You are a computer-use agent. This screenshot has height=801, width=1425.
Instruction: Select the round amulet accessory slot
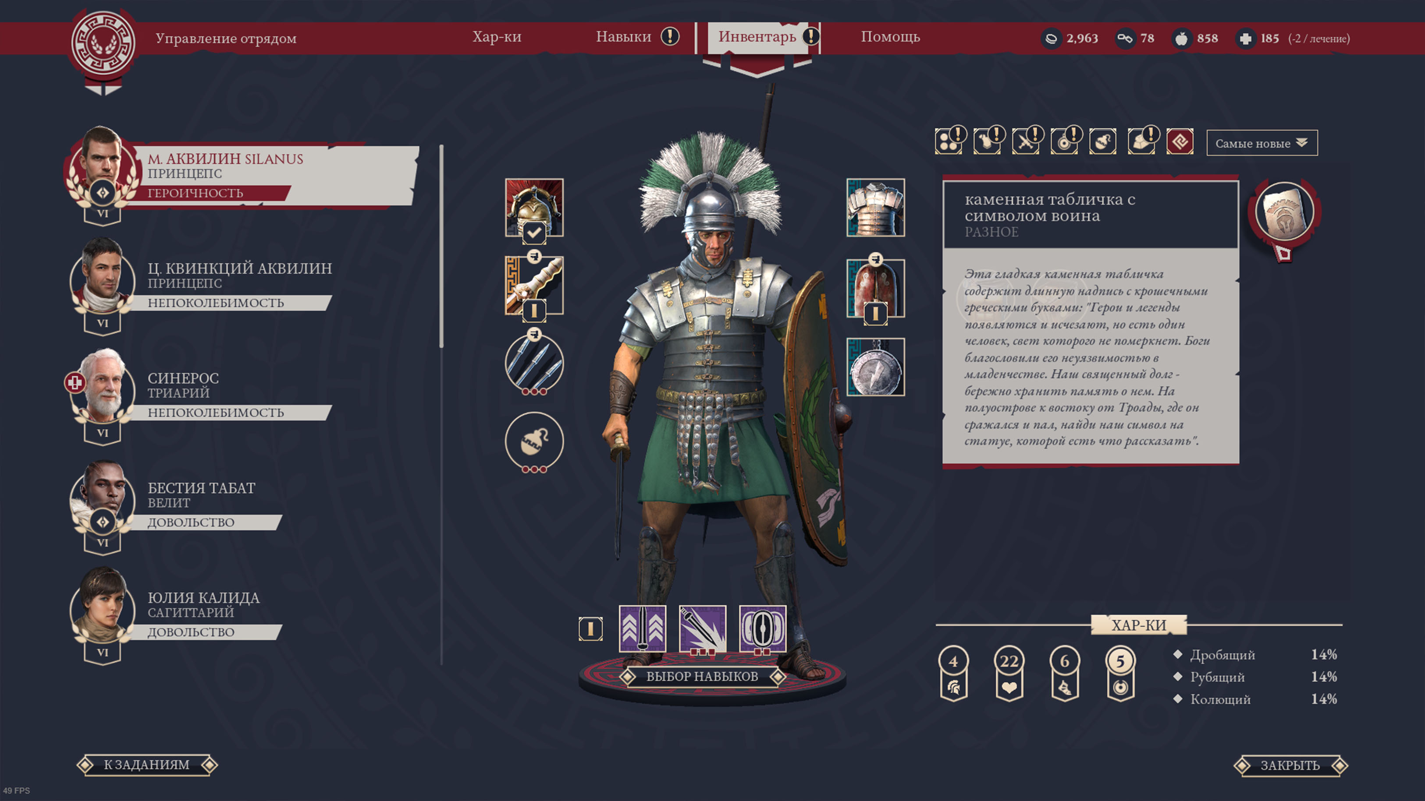click(x=875, y=367)
